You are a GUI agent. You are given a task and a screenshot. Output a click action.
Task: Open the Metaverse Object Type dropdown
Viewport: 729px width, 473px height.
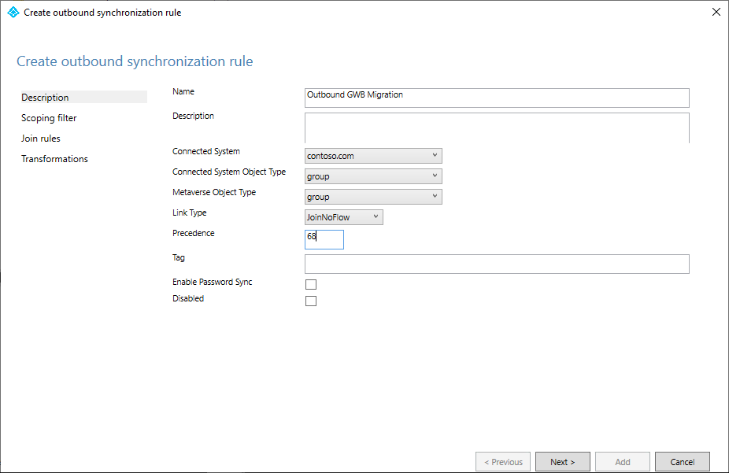point(373,197)
